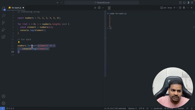195x110 pixels.
Task: Click the feedback icon in status bar
Action: pyautogui.click(x=187, y=108)
